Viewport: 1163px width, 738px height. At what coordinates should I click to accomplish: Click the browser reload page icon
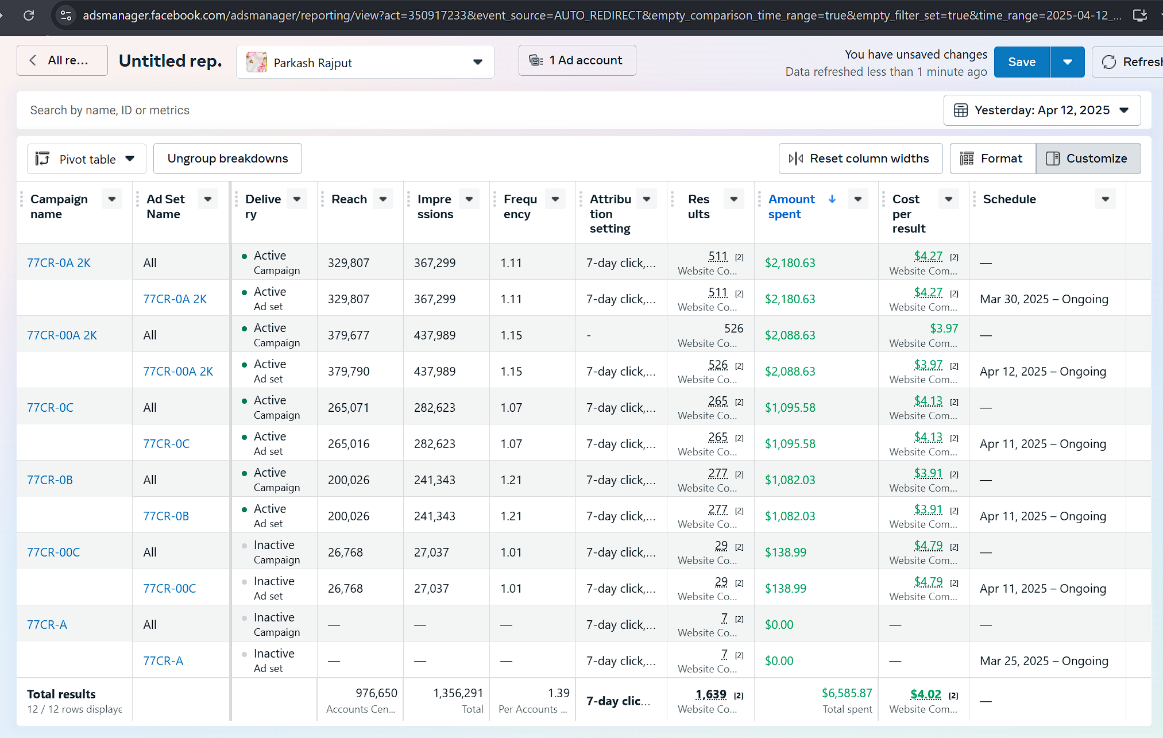pos(29,16)
